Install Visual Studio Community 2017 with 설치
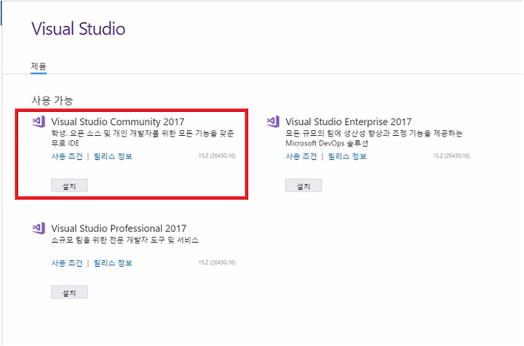Screen dimensions: 524x346 pos(69,185)
